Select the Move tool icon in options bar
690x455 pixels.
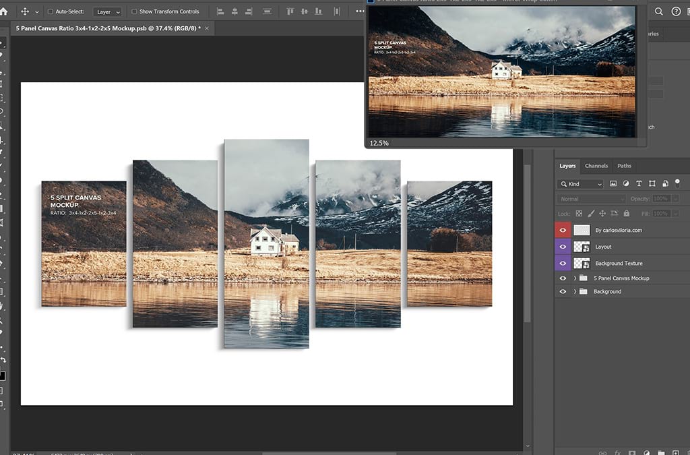(x=25, y=11)
